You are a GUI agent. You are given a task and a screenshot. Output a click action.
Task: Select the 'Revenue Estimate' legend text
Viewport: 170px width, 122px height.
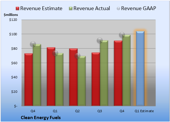[x=41, y=8]
